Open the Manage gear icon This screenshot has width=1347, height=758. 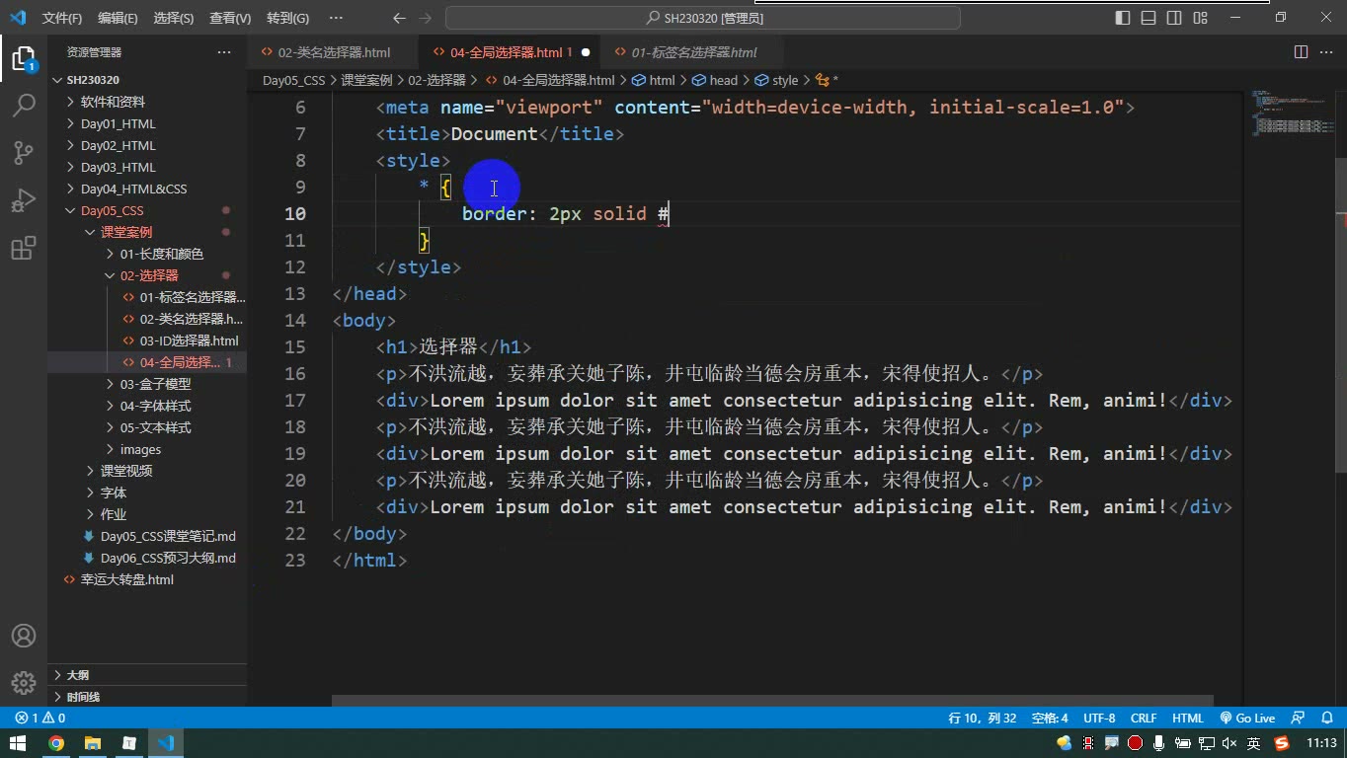click(24, 682)
